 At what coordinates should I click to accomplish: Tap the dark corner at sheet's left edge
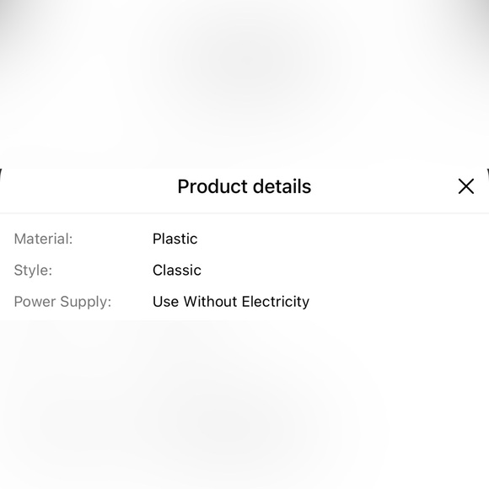pyautogui.click(x=1, y=174)
